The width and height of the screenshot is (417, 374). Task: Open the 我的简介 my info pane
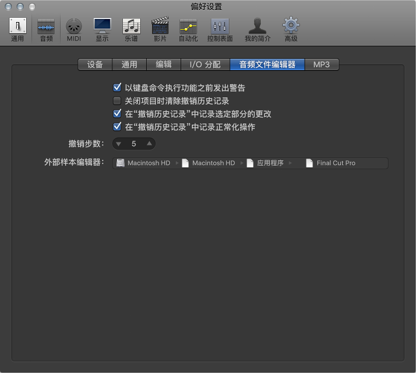[257, 29]
